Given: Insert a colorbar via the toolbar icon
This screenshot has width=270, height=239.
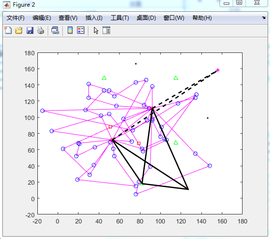Looking at the screenshot, I should click(70, 30).
